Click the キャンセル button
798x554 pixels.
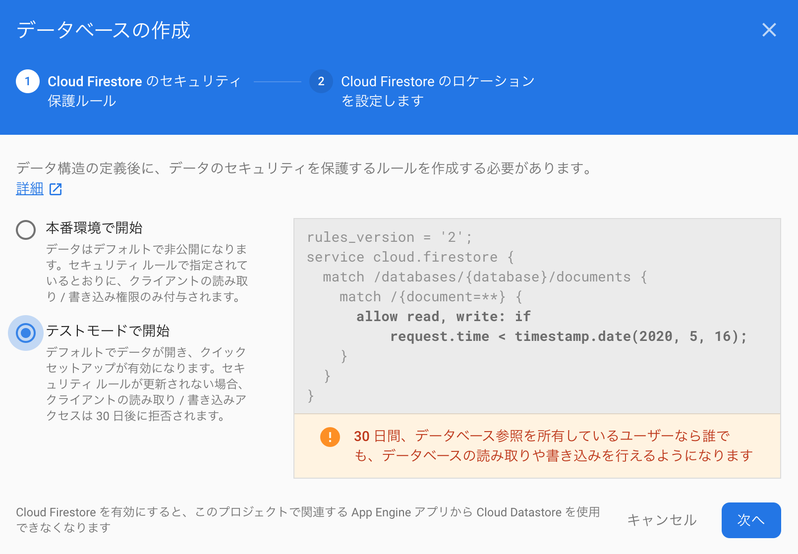click(x=662, y=520)
